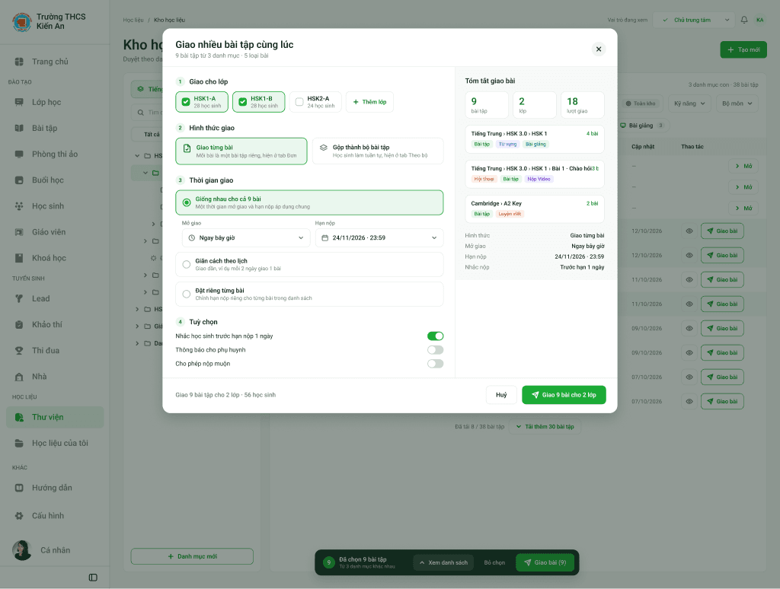Toggle Nhắc học sinh trước hạn nộp switch

click(x=435, y=336)
